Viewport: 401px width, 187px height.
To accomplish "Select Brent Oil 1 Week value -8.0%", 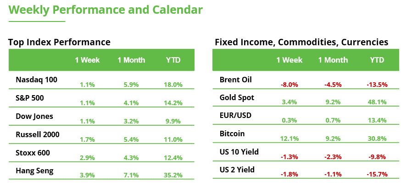I will [289, 85].
